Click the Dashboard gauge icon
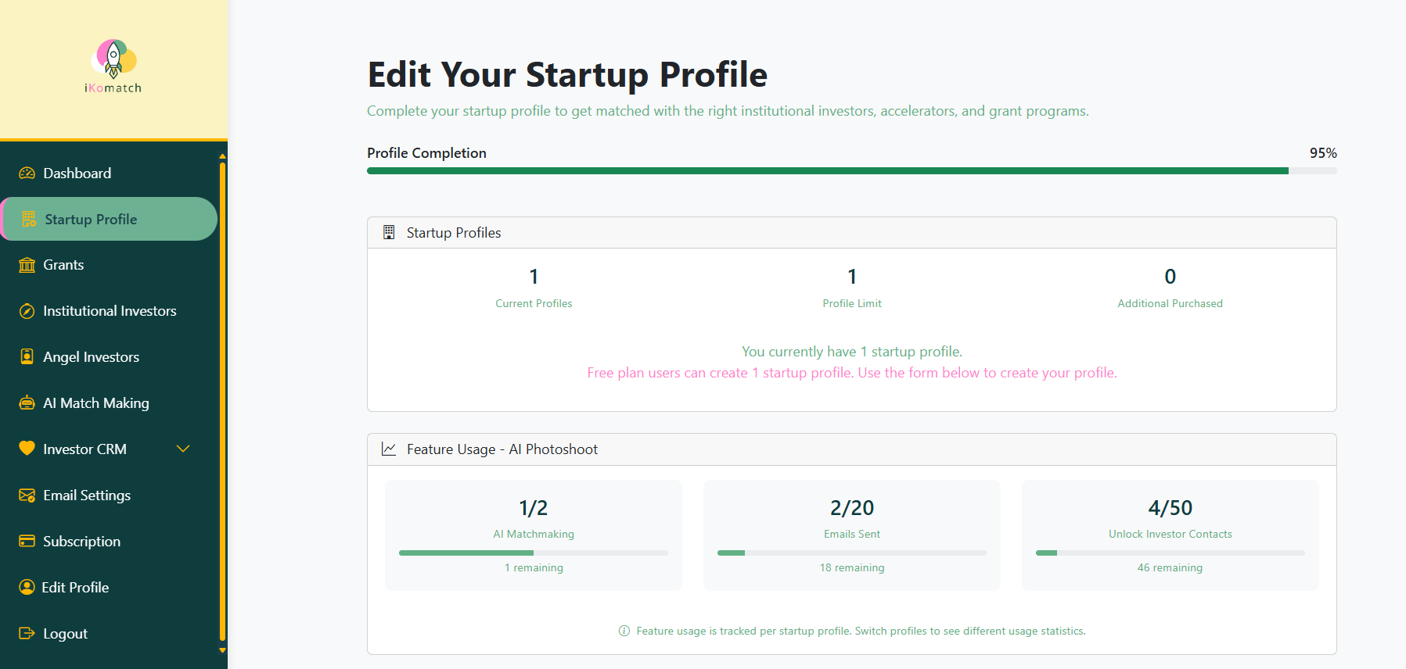The height and width of the screenshot is (669, 1406). 27,174
